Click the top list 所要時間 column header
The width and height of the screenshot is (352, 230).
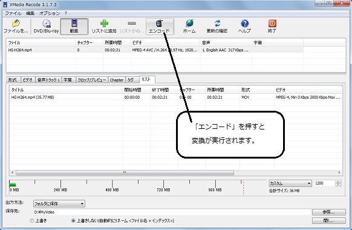117,43
